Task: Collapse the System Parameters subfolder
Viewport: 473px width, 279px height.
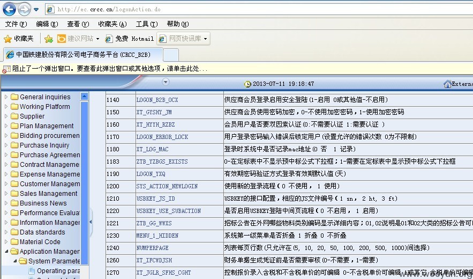Action: 15,261
